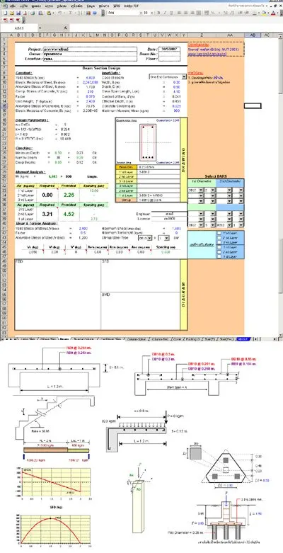283x553 pixels.
Task: Click the Undo icon in toolbar
Action: click(60, 13)
